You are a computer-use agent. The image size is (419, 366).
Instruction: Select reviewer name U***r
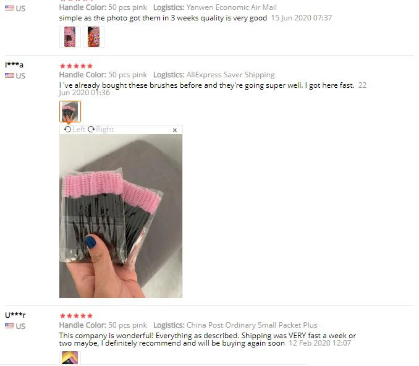click(15, 315)
